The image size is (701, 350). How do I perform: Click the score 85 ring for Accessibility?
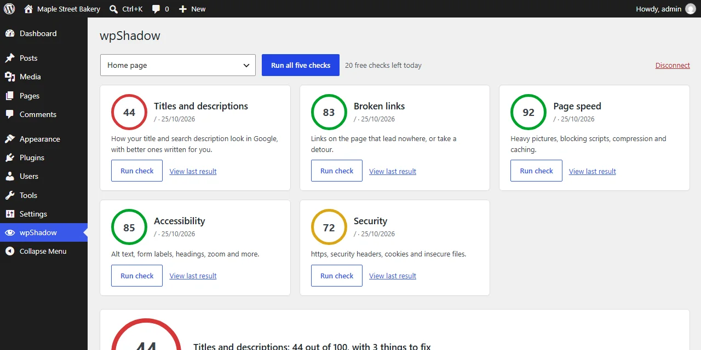click(129, 227)
